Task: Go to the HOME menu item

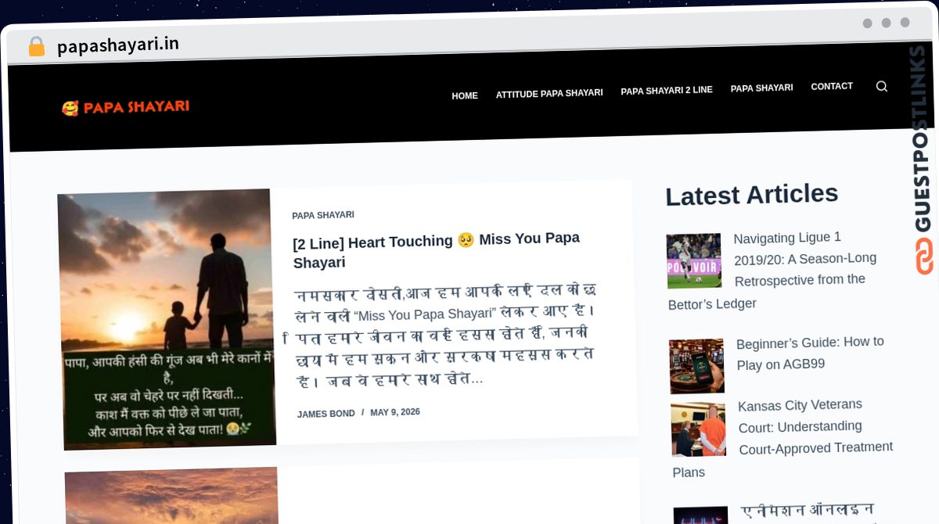Action: [x=465, y=96]
